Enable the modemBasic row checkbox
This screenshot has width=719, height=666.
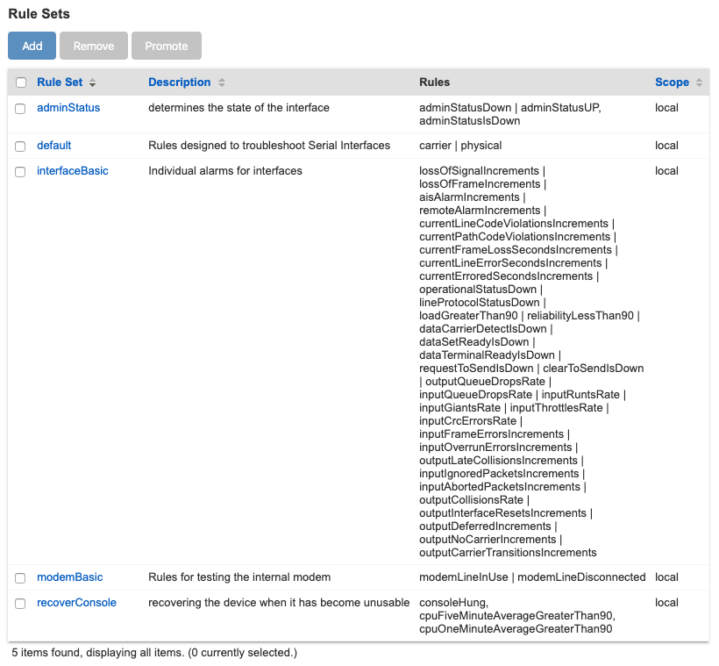tap(20, 577)
